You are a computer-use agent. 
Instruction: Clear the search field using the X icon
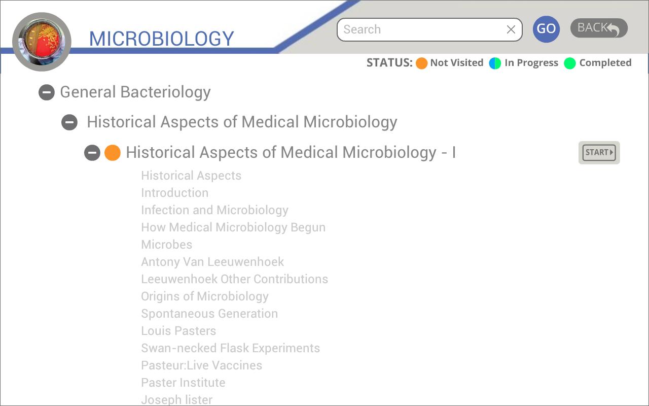(x=511, y=29)
